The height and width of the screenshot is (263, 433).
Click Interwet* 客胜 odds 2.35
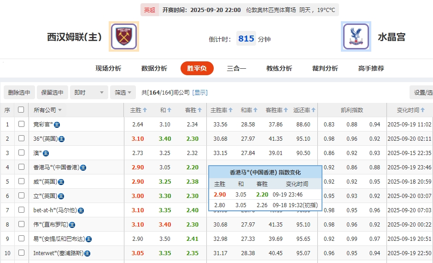pos(192,253)
